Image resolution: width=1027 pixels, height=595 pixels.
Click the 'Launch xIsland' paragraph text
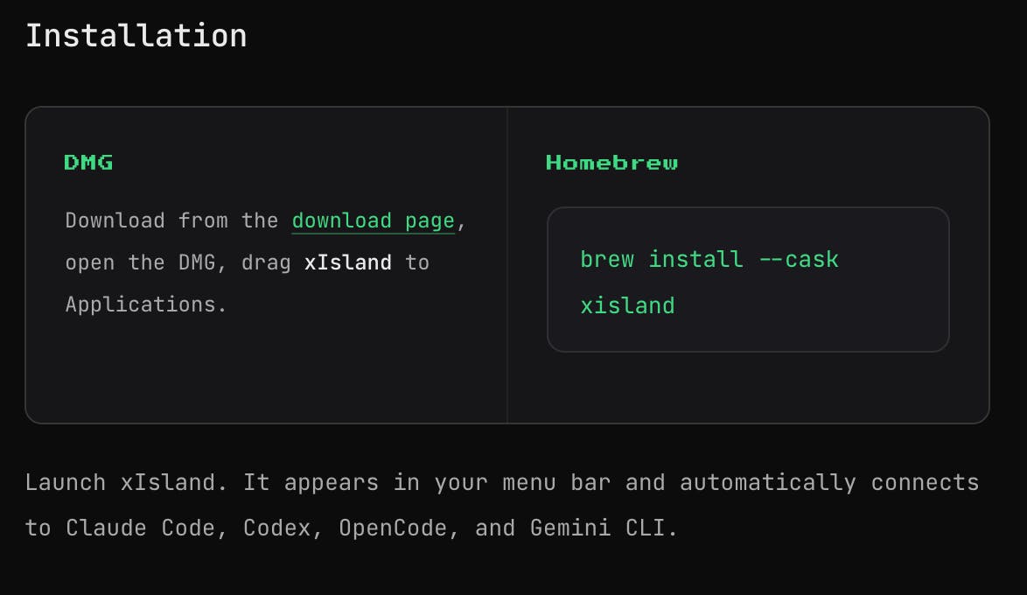[502, 505]
